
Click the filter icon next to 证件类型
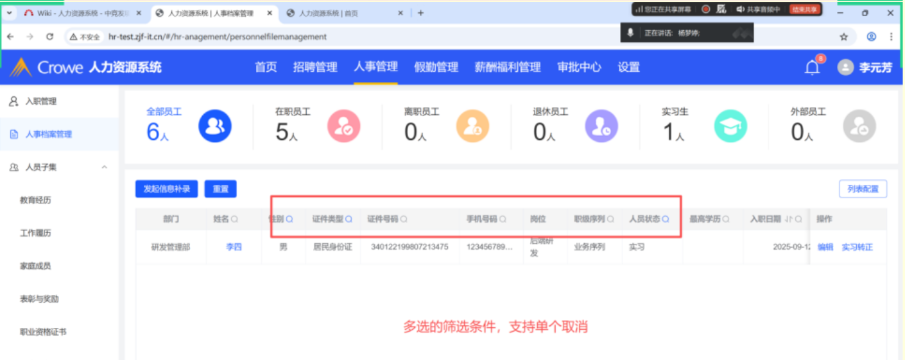(349, 219)
